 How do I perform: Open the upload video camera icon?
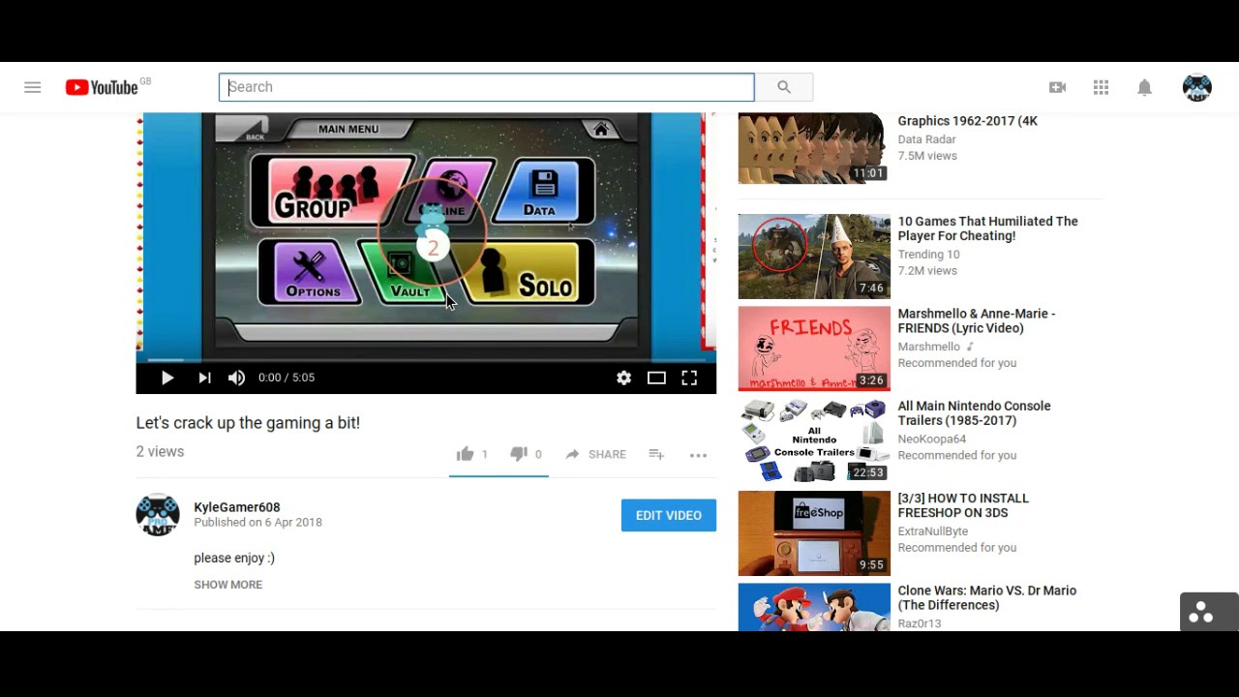[1057, 87]
